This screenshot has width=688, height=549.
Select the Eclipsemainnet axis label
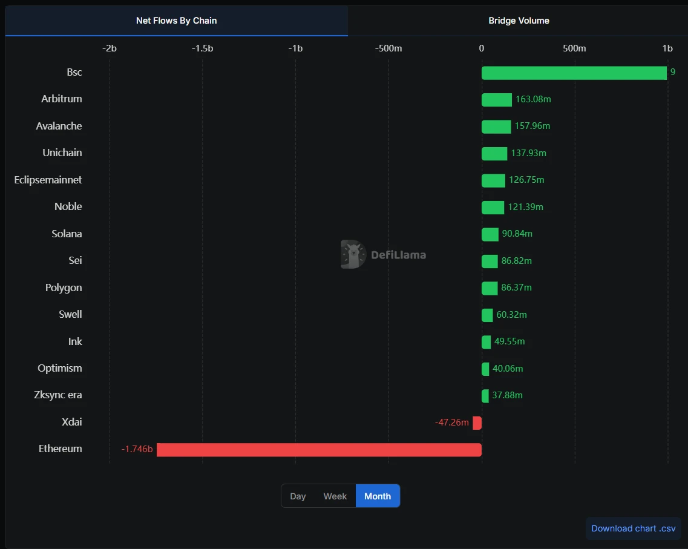[x=48, y=180]
